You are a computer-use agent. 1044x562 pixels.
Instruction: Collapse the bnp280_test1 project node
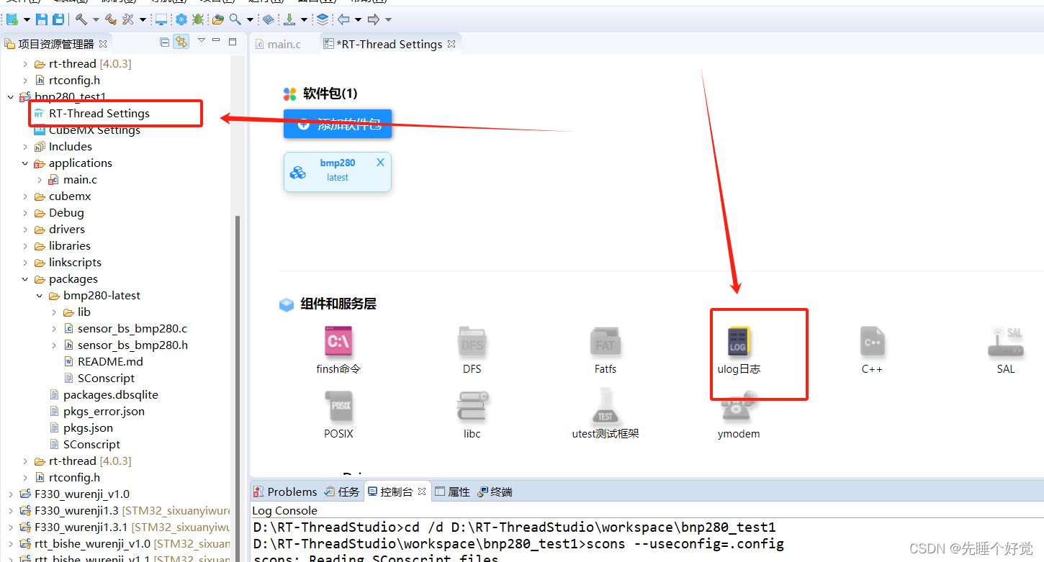click(x=10, y=96)
